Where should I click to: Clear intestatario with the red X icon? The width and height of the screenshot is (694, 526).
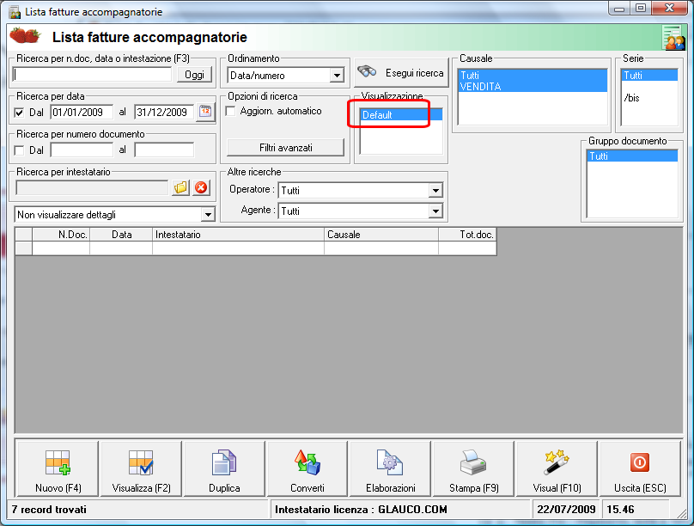coord(201,187)
